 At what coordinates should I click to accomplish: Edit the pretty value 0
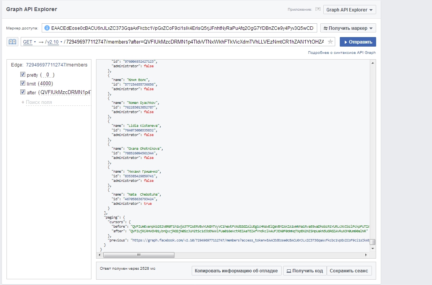[x=47, y=75]
